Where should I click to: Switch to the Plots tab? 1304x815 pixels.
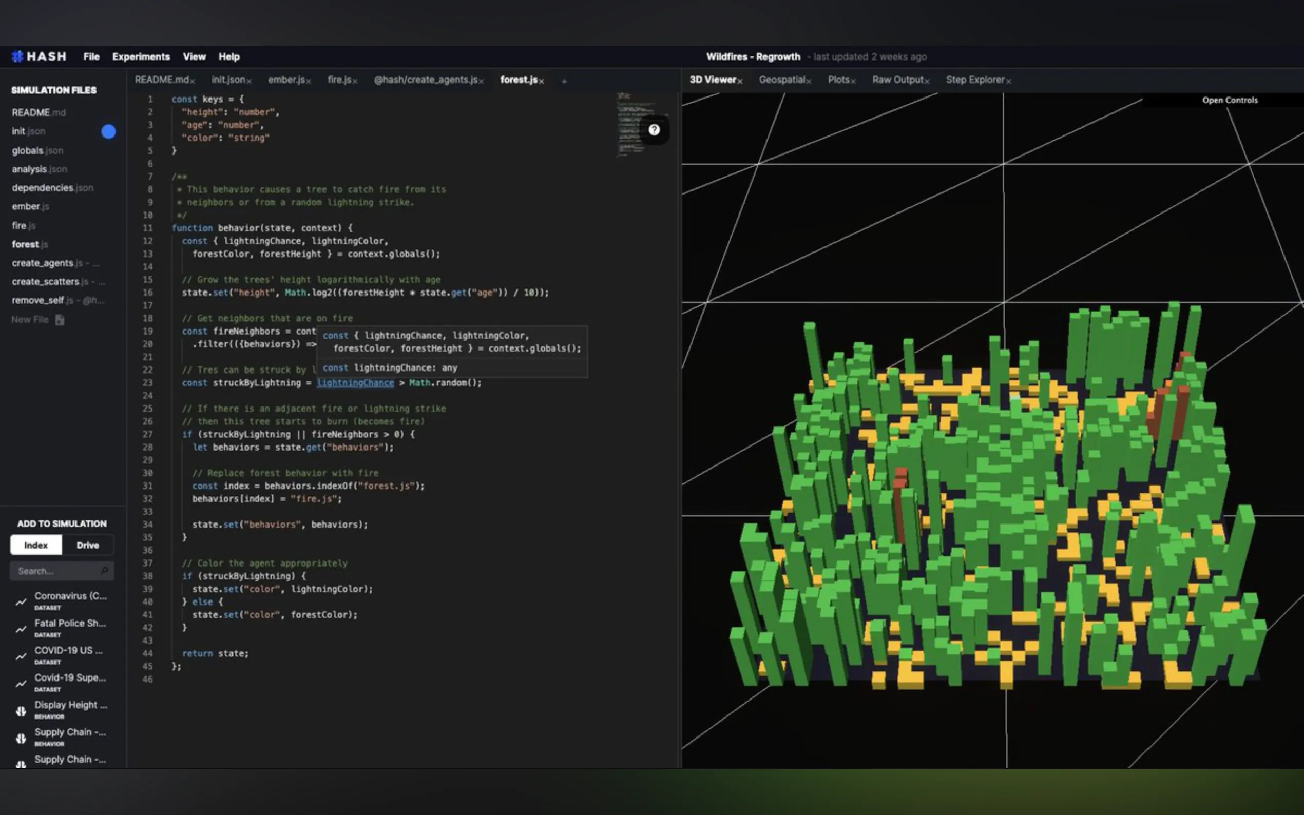[x=838, y=80]
